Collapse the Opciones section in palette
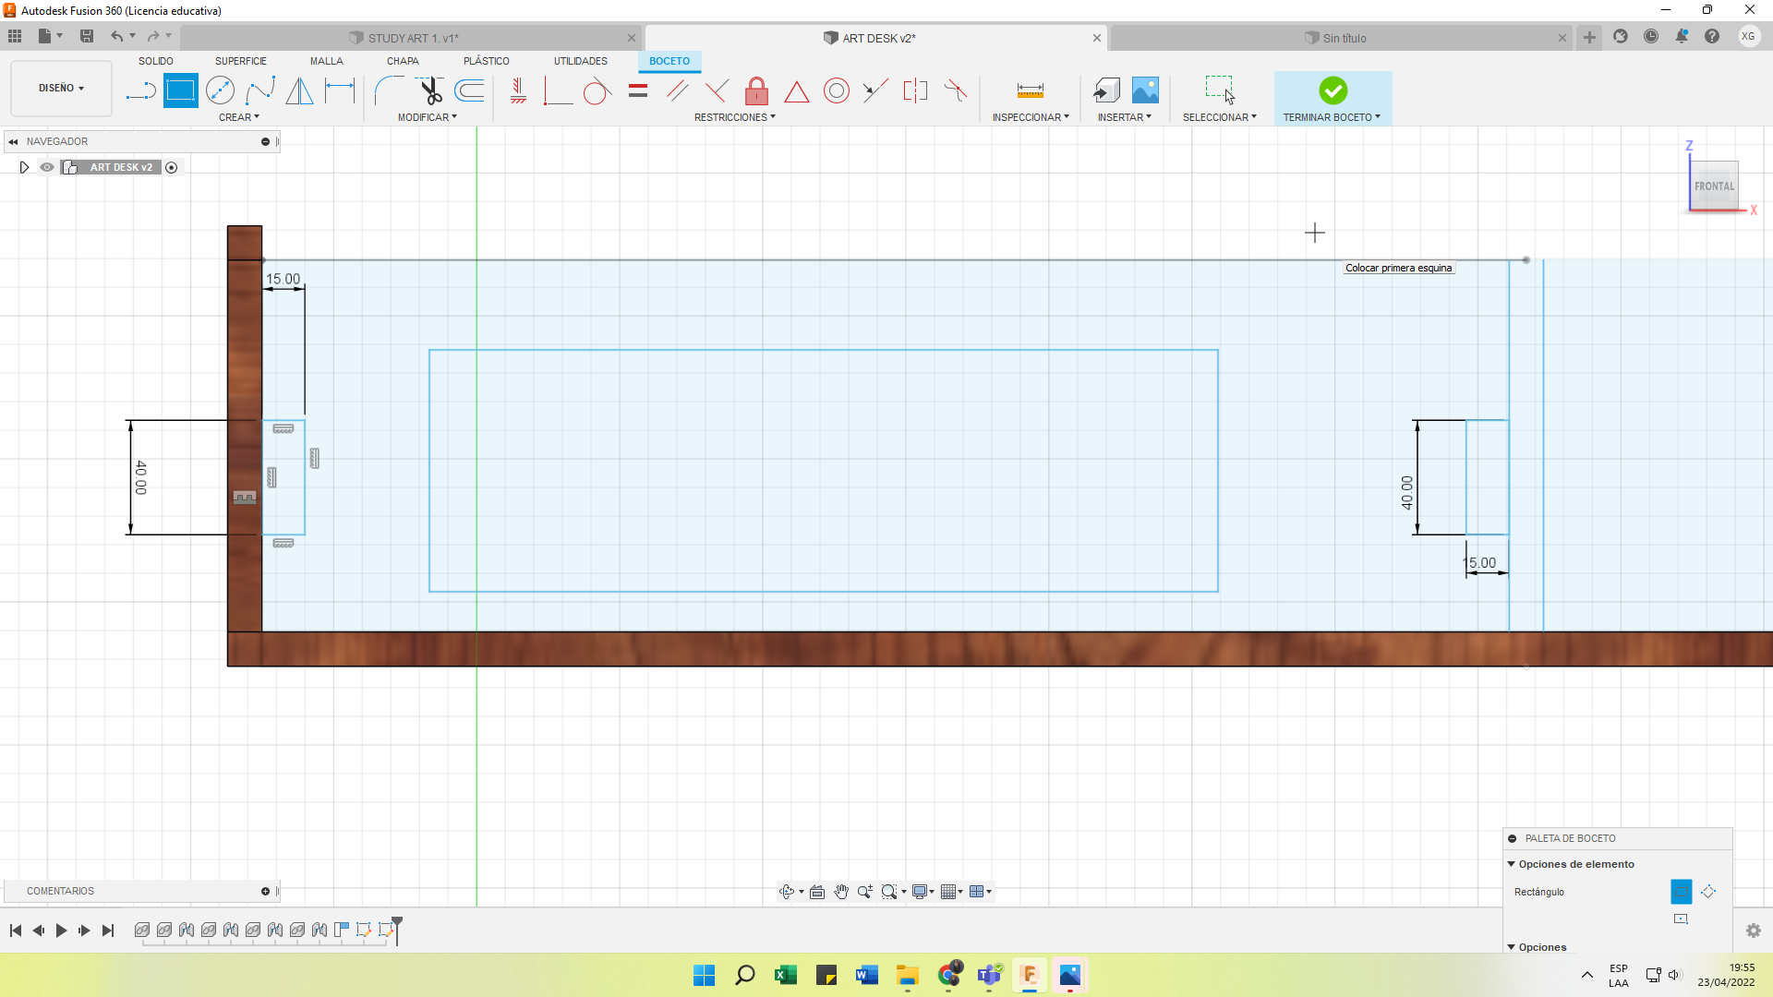Viewport: 1773px width, 997px height. tap(1512, 947)
